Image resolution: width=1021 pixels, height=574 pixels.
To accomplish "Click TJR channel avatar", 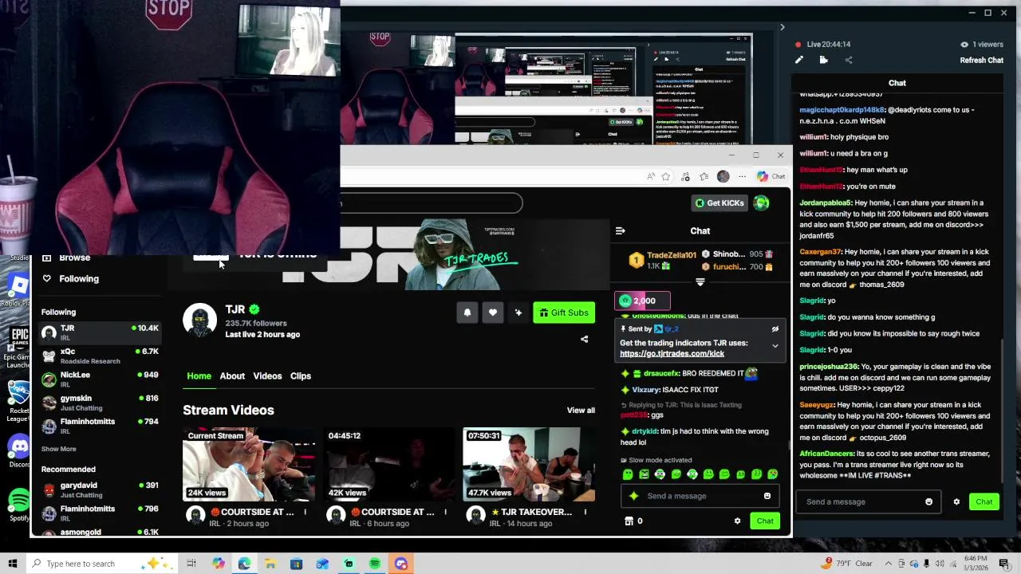I will click(x=199, y=320).
